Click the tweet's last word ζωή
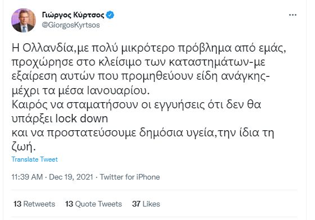Screen dimensions: 315x220 pyautogui.click(x=24, y=147)
